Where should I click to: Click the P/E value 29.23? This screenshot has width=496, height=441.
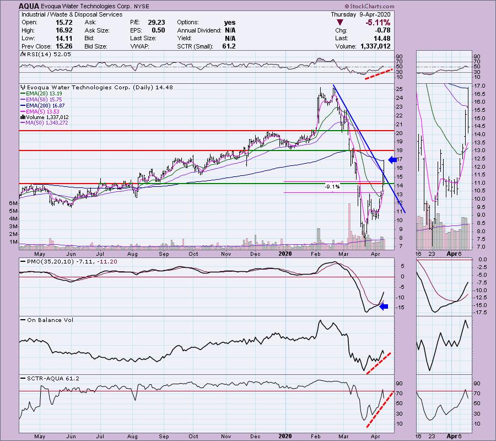[157, 23]
